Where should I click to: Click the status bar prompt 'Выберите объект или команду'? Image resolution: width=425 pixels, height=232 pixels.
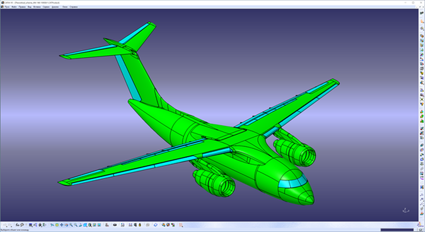15,230
